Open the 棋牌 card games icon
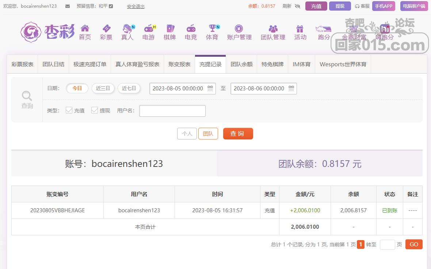Image resolution: width=431 pixels, height=269 pixels. click(169, 29)
